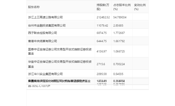Click shareholding value 6874.75
This screenshot has height=106, width=175.
click(101, 33)
